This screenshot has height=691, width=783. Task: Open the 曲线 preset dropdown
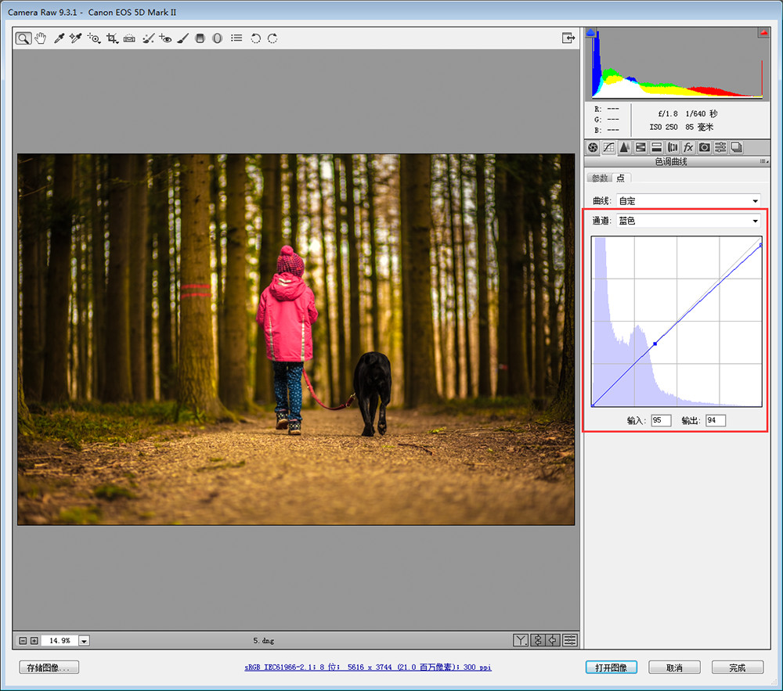688,201
